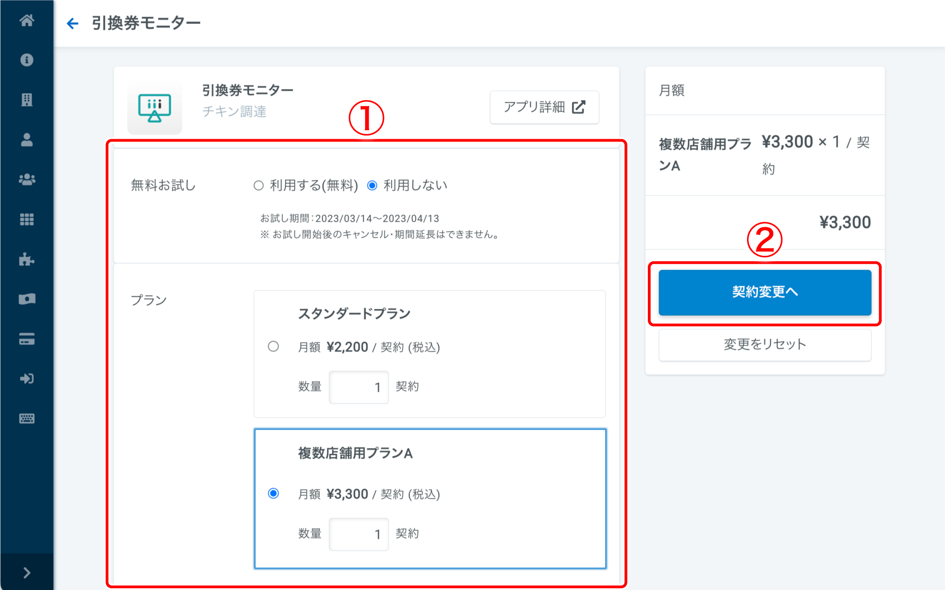Click the sign-in arrow sidebar icon
This screenshot has width=945, height=590.
coord(27,378)
